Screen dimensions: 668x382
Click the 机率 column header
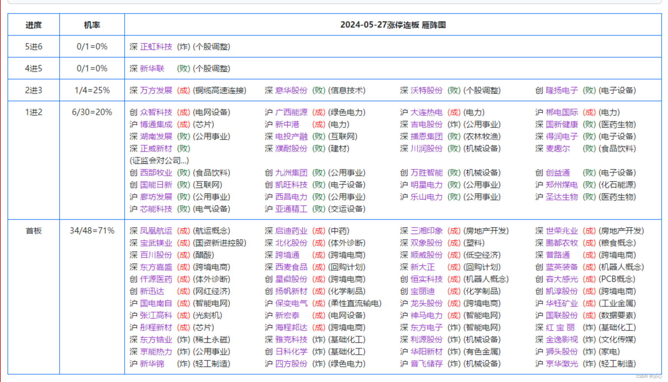(92, 25)
